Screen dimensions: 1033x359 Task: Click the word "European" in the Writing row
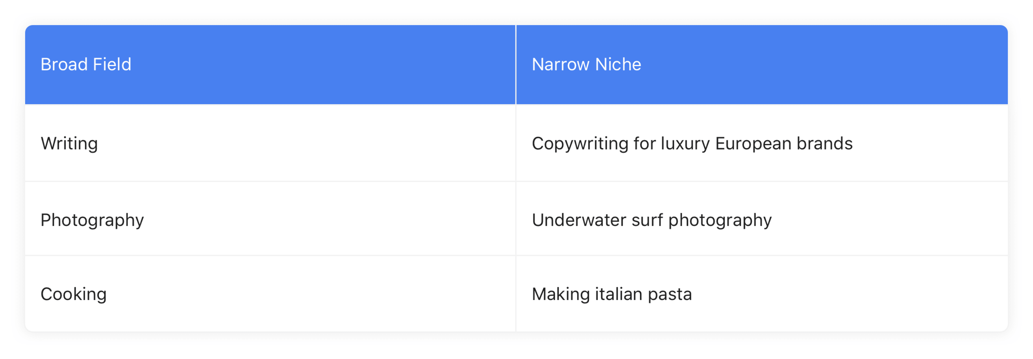click(x=753, y=144)
